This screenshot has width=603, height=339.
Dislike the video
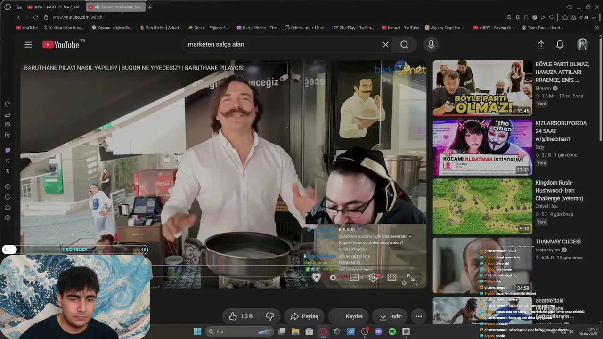pos(270,316)
